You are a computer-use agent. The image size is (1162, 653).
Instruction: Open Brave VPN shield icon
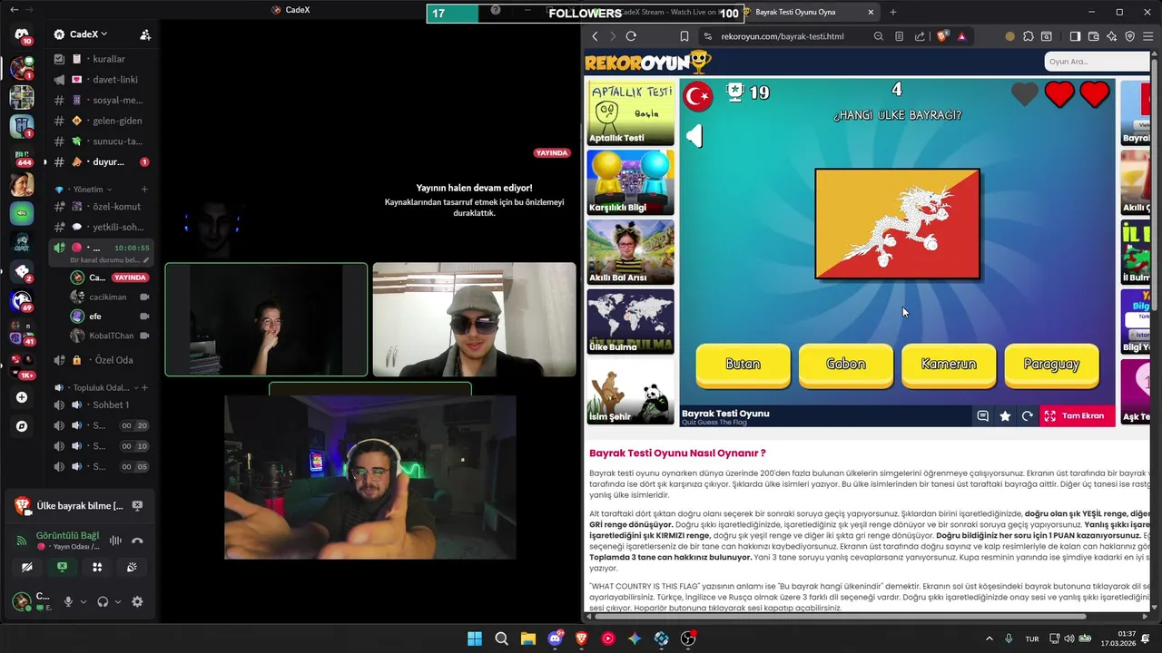pos(1130,36)
